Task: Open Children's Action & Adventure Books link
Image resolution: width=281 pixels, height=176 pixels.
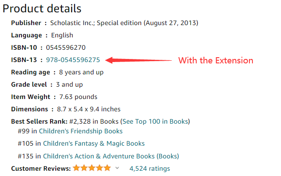Action: 99,156
